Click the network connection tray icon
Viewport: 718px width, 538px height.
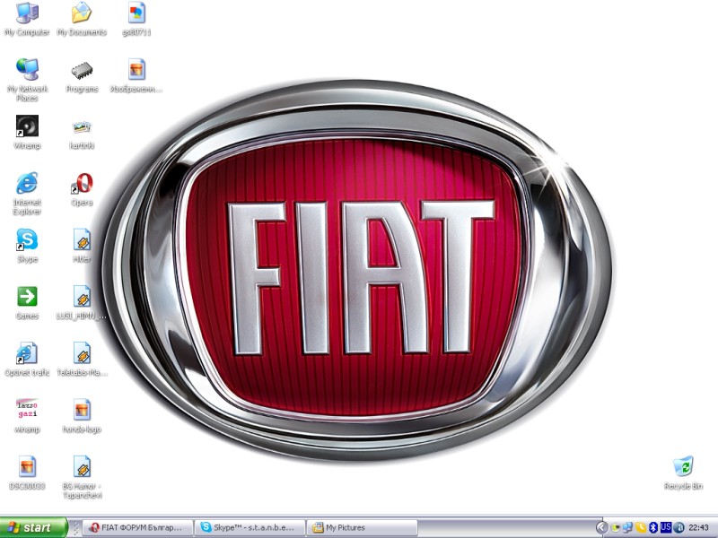pyautogui.click(x=627, y=527)
